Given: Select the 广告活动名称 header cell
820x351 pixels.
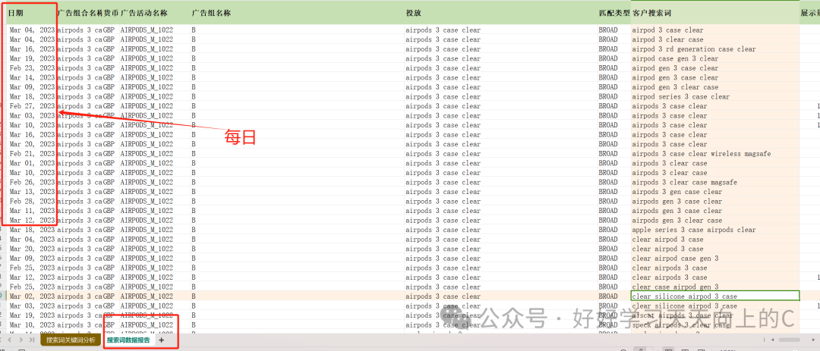Looking at the screenshot, I should tap(155, 13).
